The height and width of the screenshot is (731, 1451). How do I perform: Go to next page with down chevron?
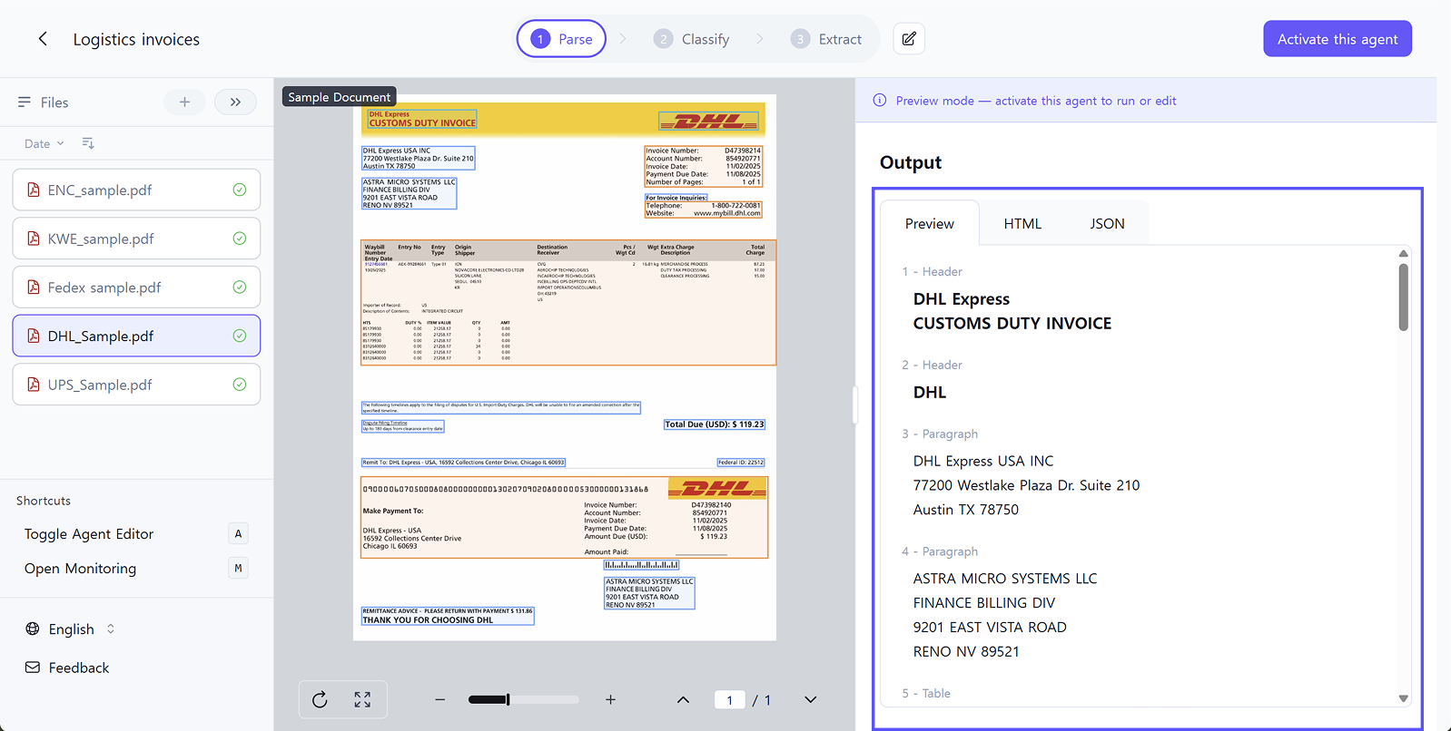click(811, 699)
